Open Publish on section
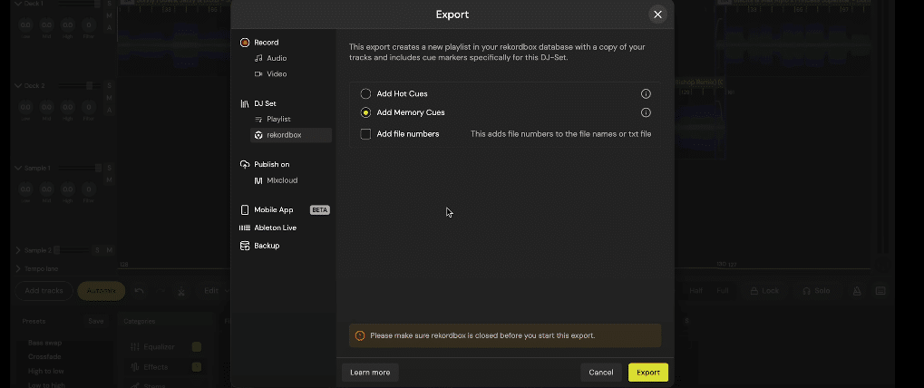This screenshot has width=924, height=388. pos(271,165)
